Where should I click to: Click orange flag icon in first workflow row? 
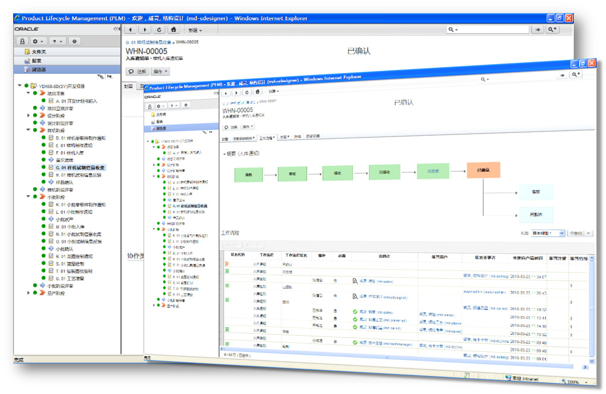coord(227,263)
